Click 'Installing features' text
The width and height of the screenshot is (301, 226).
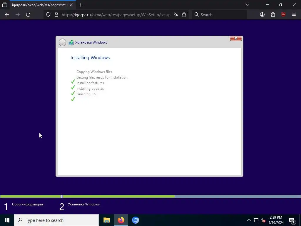[90, 83]
